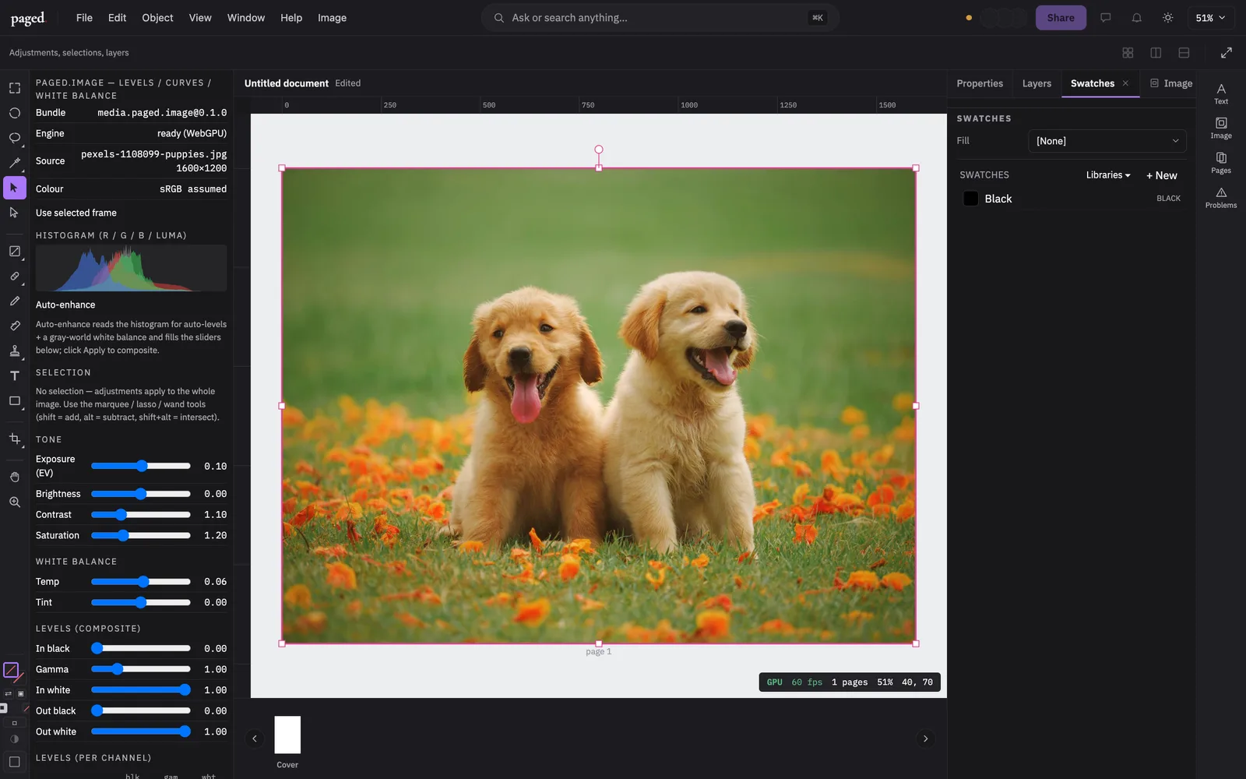Open the Fill [None] dropdown

(x=1107, y=141)
